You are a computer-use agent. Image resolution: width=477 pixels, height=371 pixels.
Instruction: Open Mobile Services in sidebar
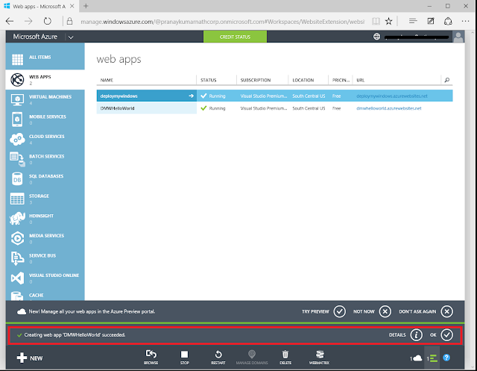pos(45,119)
